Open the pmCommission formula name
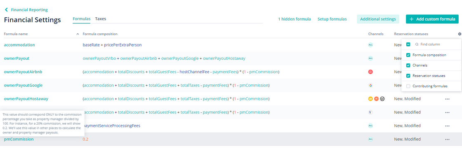This screenshot has height=149, width=462. 19,139
